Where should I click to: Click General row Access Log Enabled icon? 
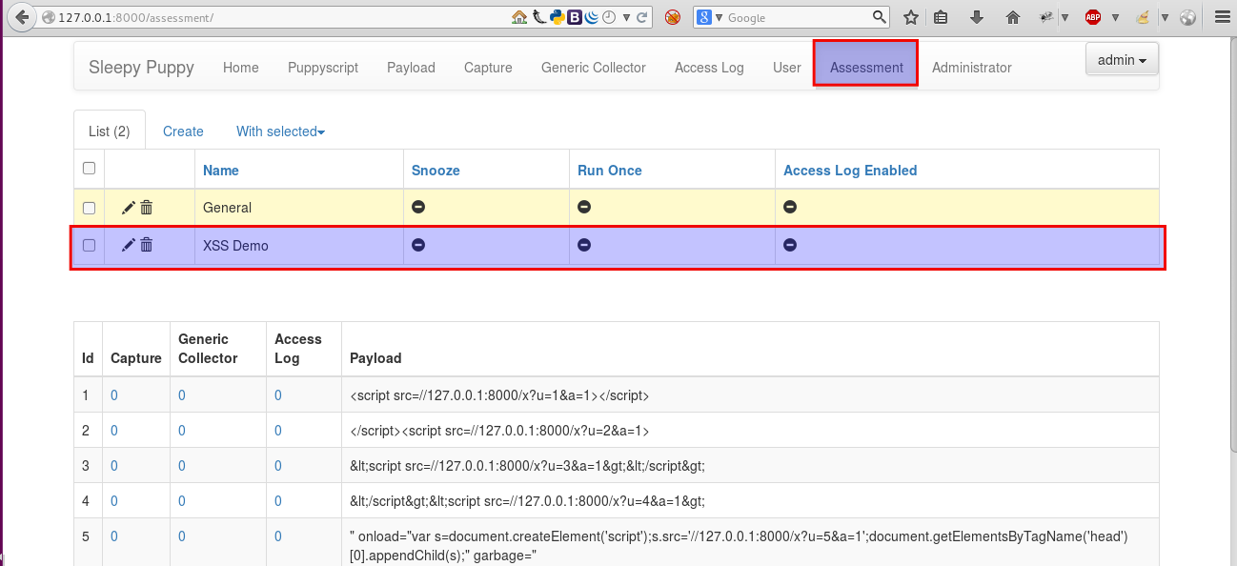click(x=790, y=207)
